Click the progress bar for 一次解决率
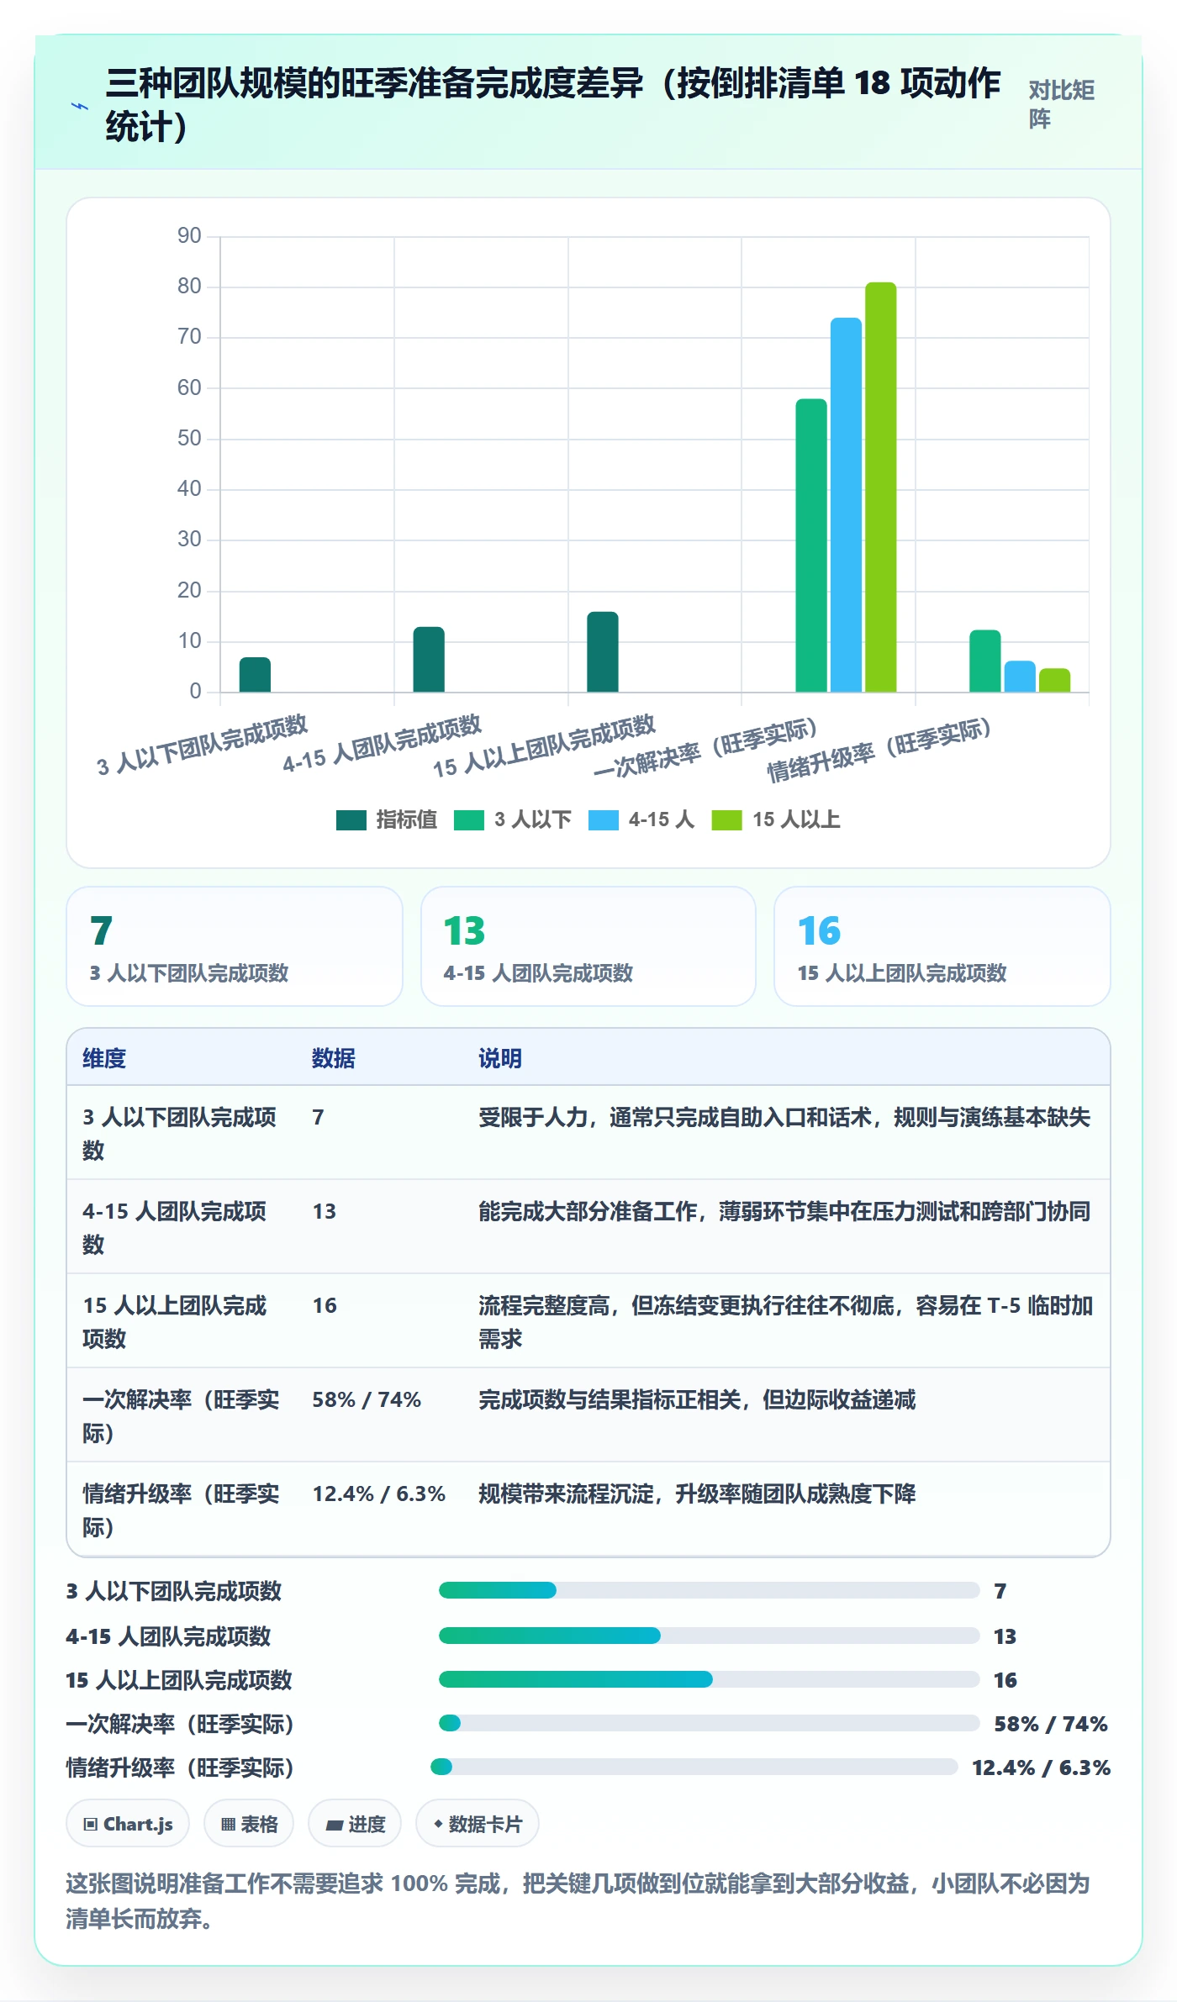The width and height of the screenshot is (1177, 2002). tap(710, 1723)
